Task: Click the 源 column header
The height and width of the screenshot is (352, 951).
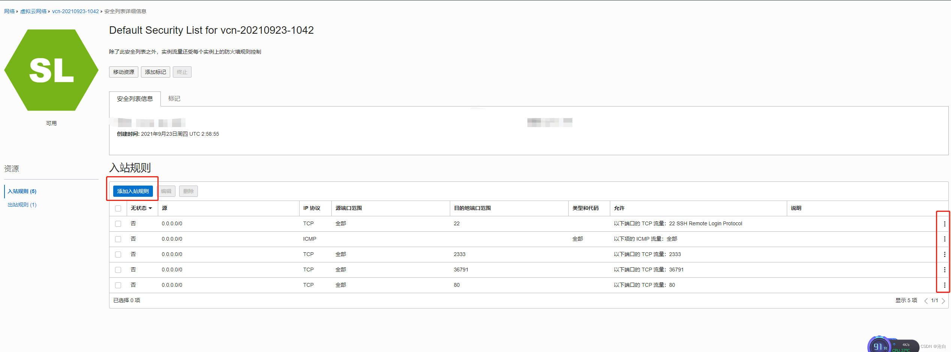Action: 165,208
